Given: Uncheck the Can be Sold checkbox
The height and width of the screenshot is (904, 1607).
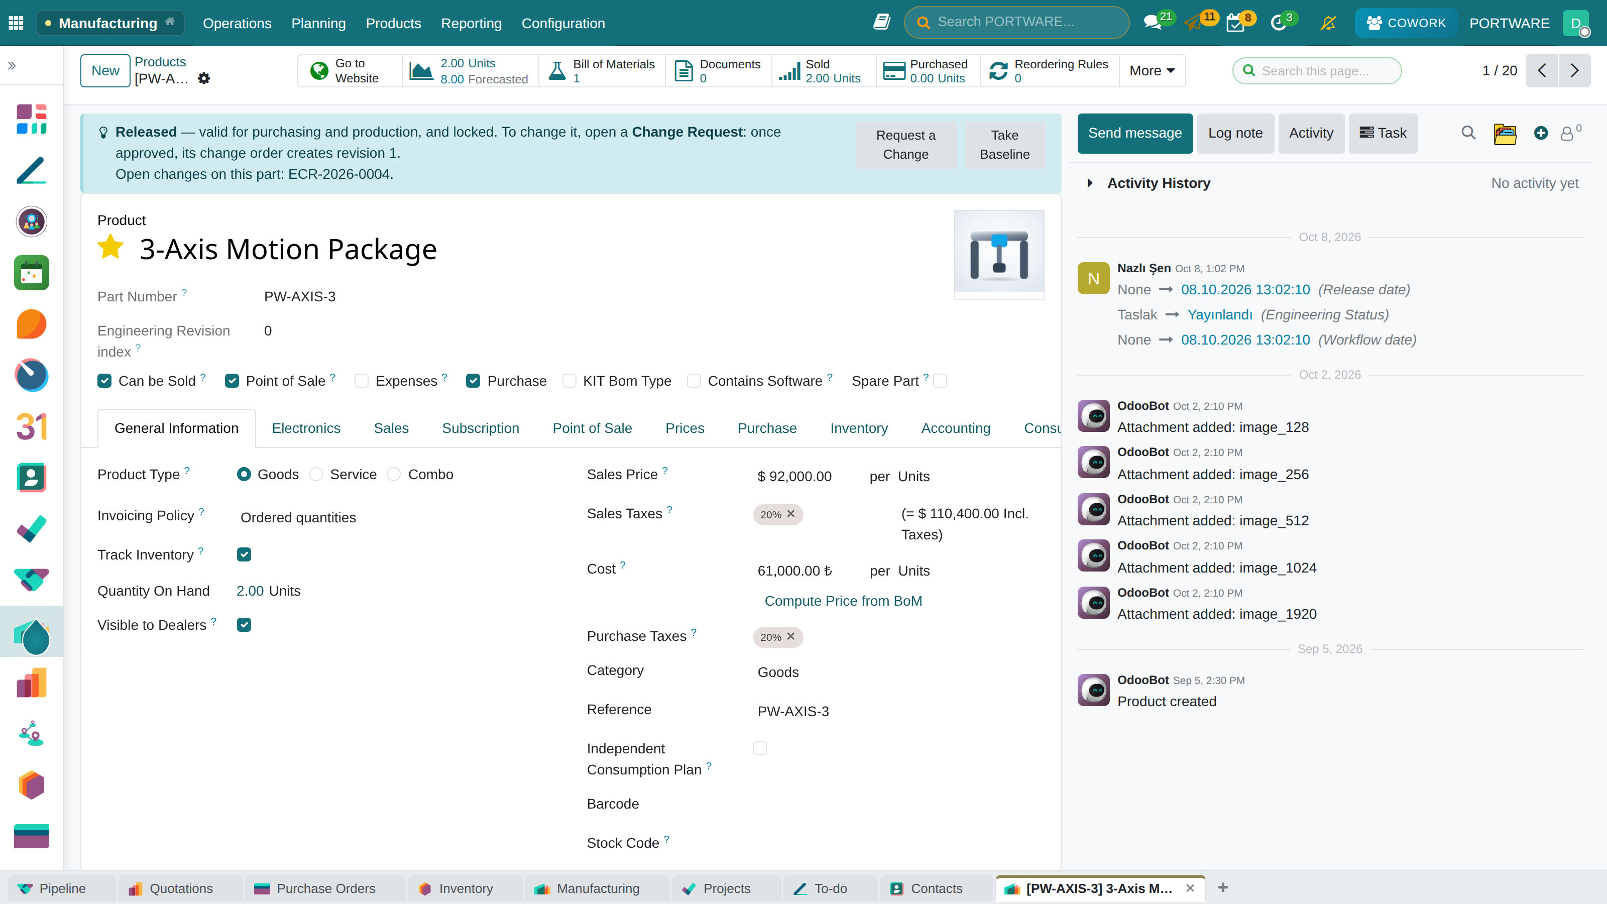Looking at the screenshot, I should coord(104,381).
